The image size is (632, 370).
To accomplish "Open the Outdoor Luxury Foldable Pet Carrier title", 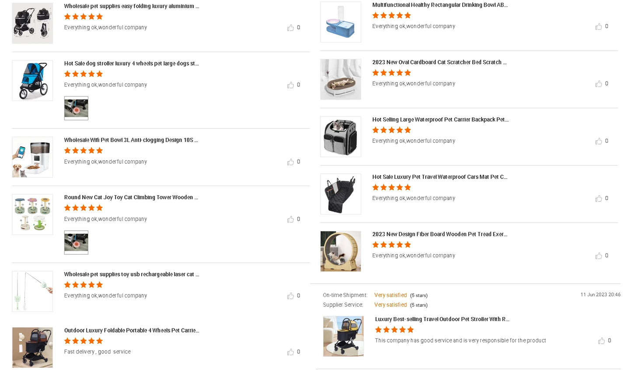I will (x=131, y=331).
